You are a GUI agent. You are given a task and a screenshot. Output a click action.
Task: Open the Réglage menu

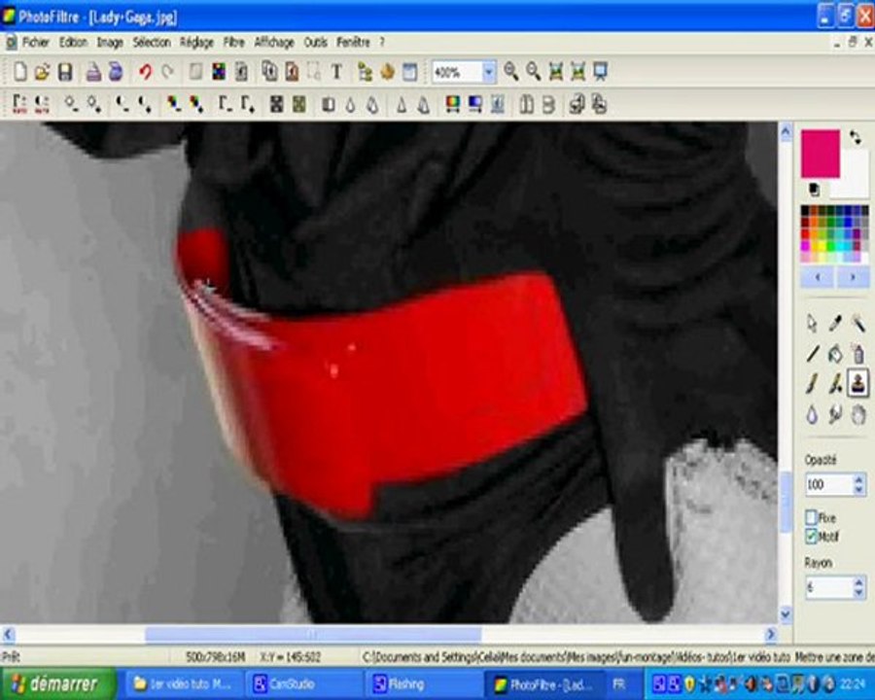point(196,43)
